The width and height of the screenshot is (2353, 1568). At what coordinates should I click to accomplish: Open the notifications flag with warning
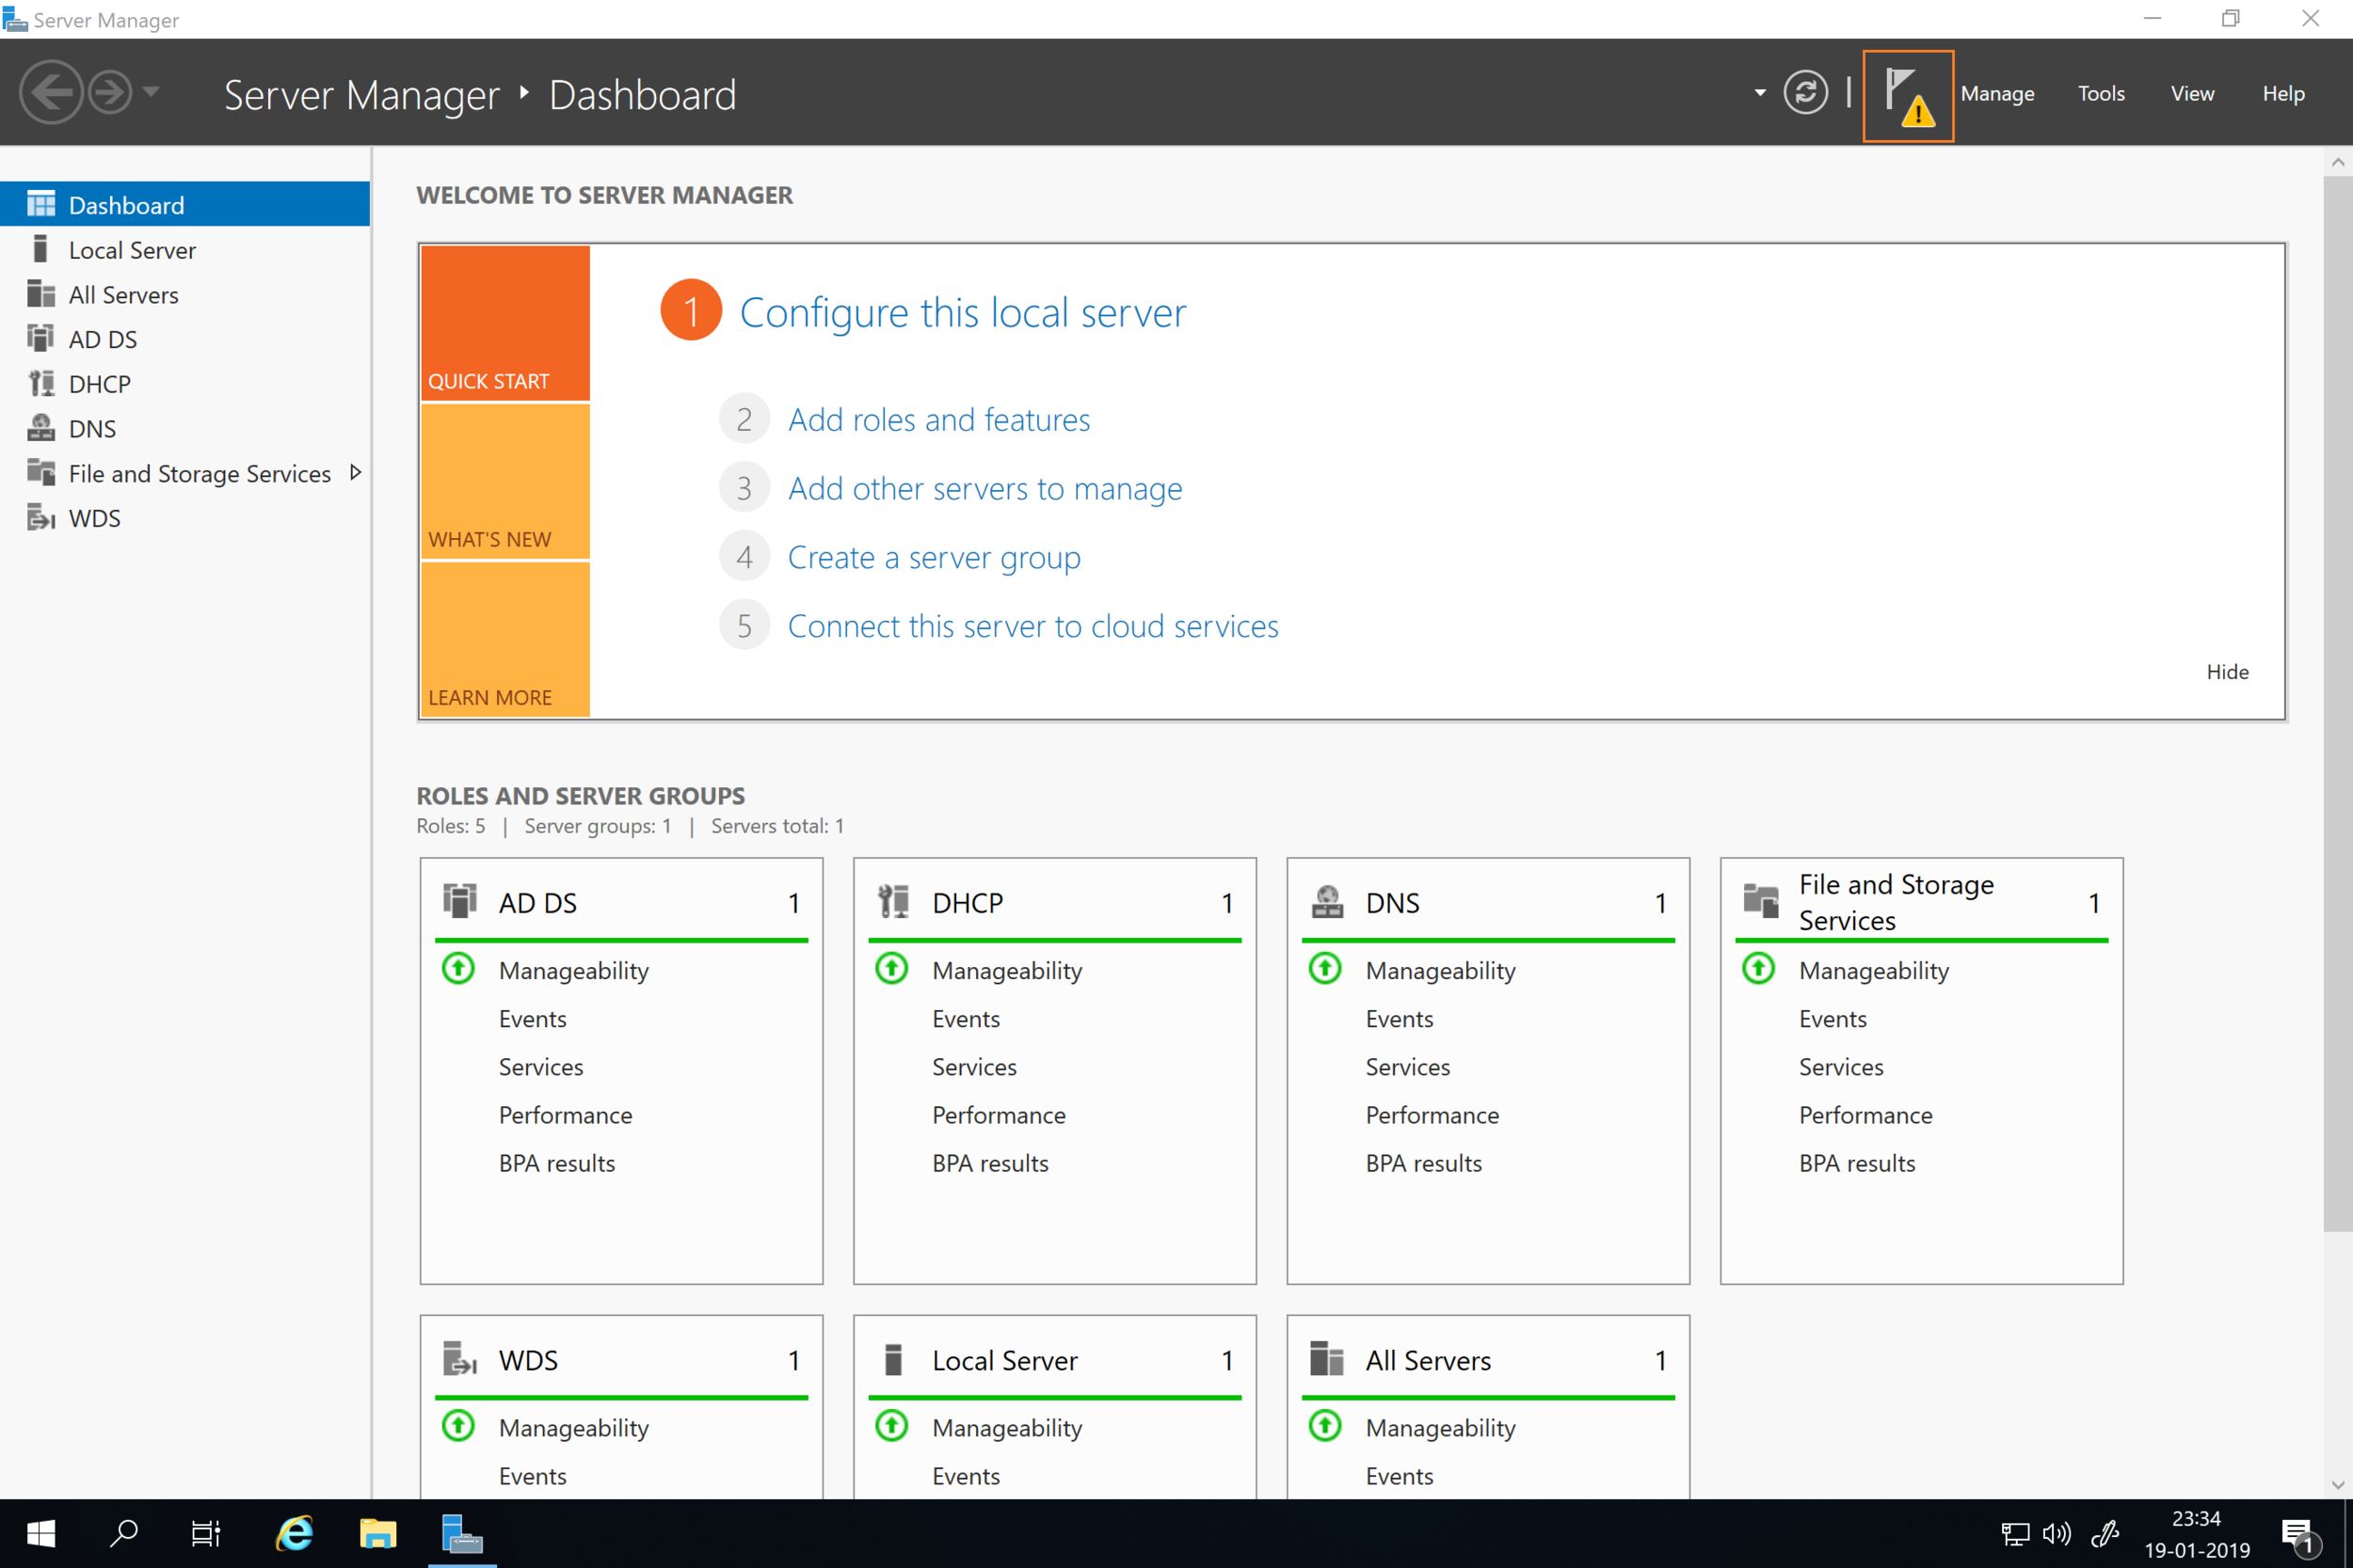pyautogui.click(x=1907, y=96)
